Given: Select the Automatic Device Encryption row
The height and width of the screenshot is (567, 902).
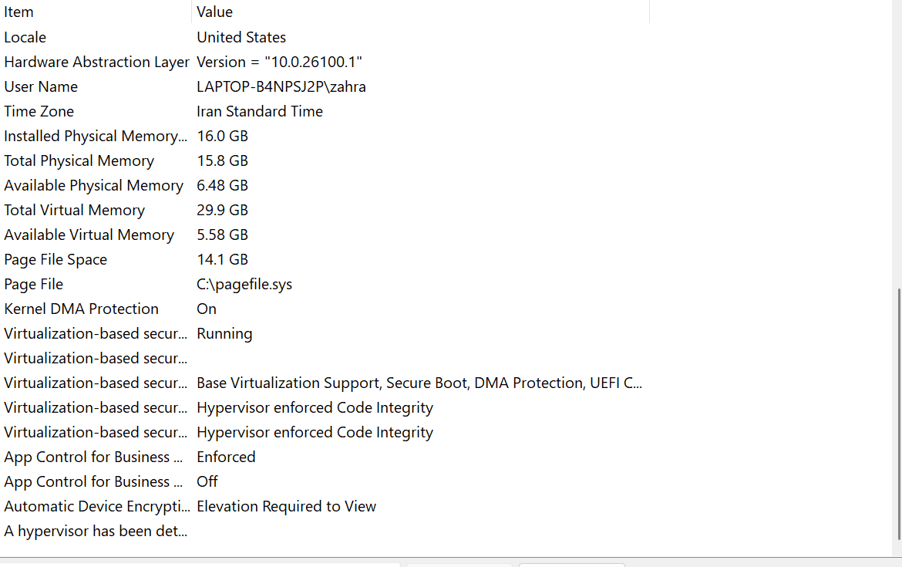Looking at the screenshot, I should click(96, 506).
